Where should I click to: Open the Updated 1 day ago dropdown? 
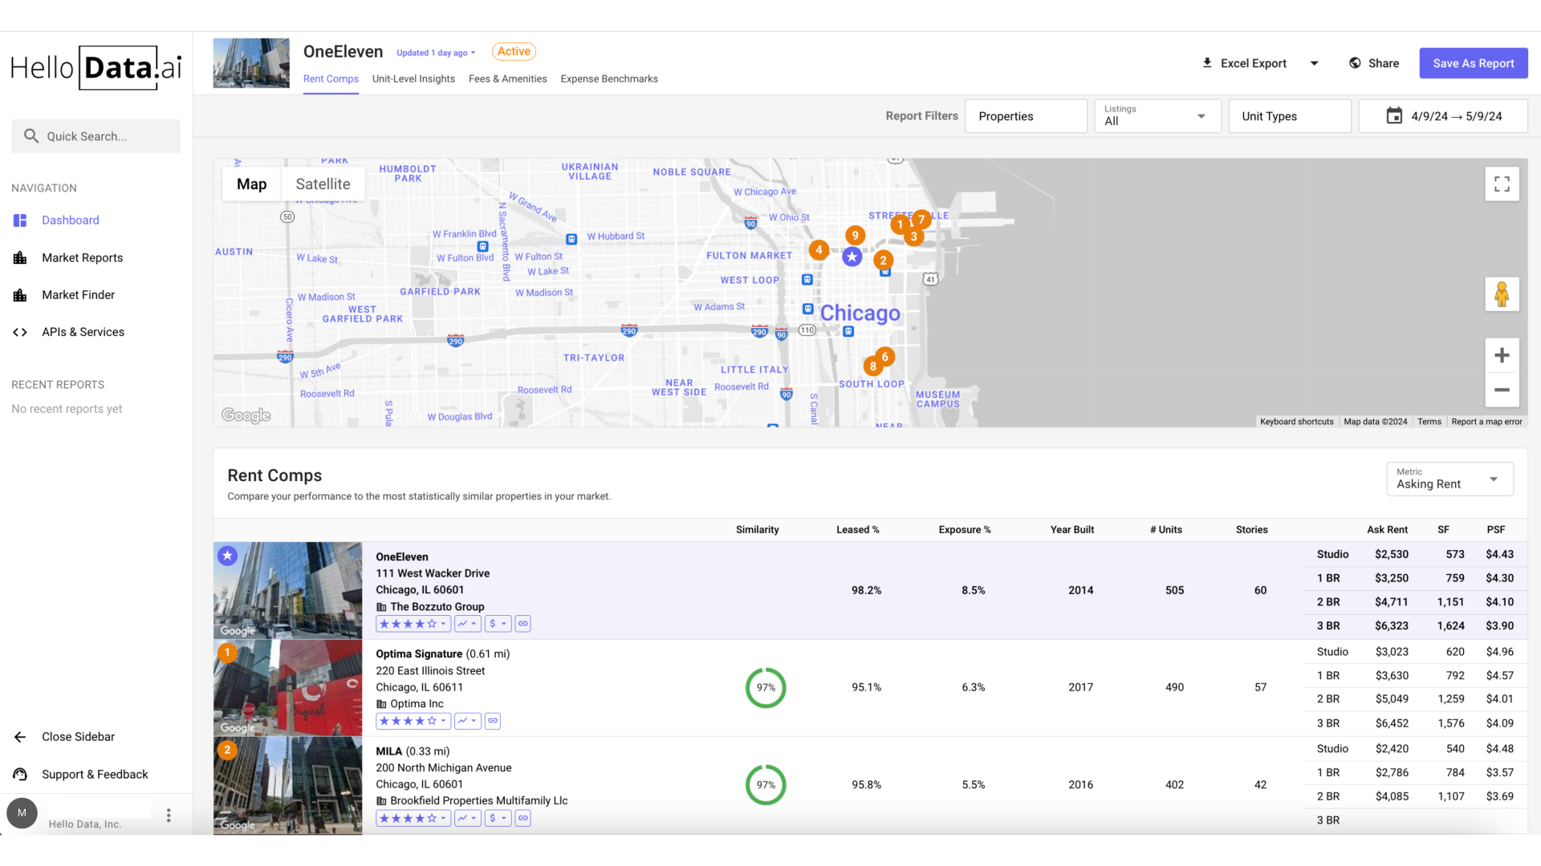[436, 53]
